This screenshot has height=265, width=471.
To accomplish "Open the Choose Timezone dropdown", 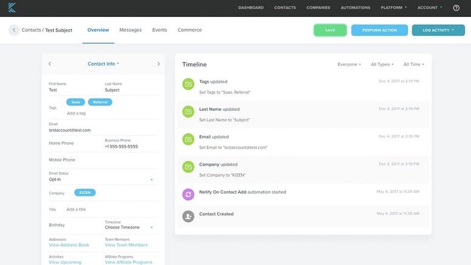I will 129,227.
